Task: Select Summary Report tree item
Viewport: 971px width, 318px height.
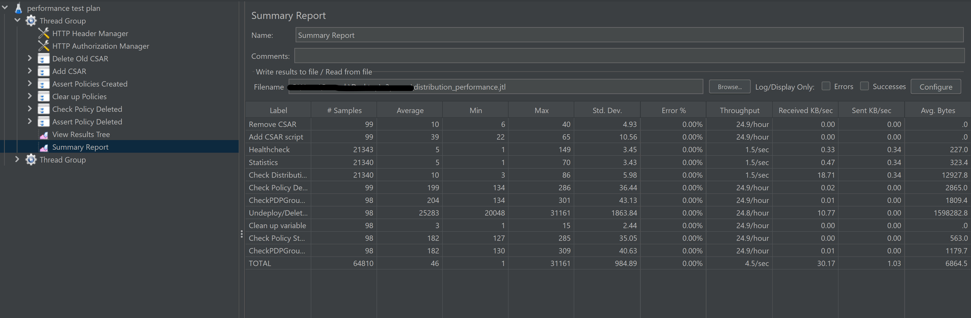Action: click(x=80, y=147)
